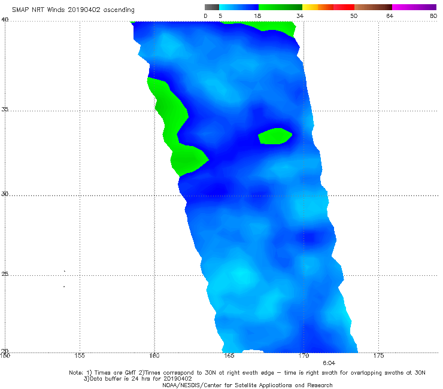
Task: Click the title 'SMAP NRT Winds 20190402 ascending'
Action: coord(73,10)
